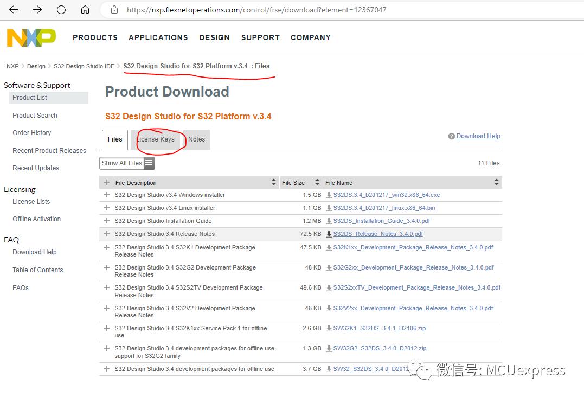Expand all rows with header plus icon

pyautogui.click(x=107, y=182)
